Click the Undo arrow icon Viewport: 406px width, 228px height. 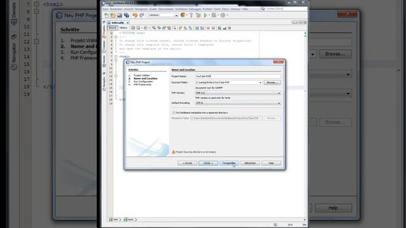(x=135, y=15)
